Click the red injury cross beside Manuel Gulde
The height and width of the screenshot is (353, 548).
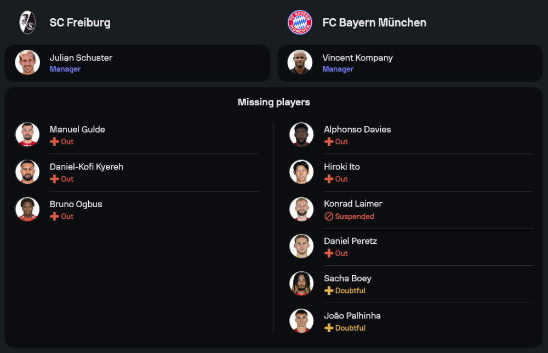54,142
